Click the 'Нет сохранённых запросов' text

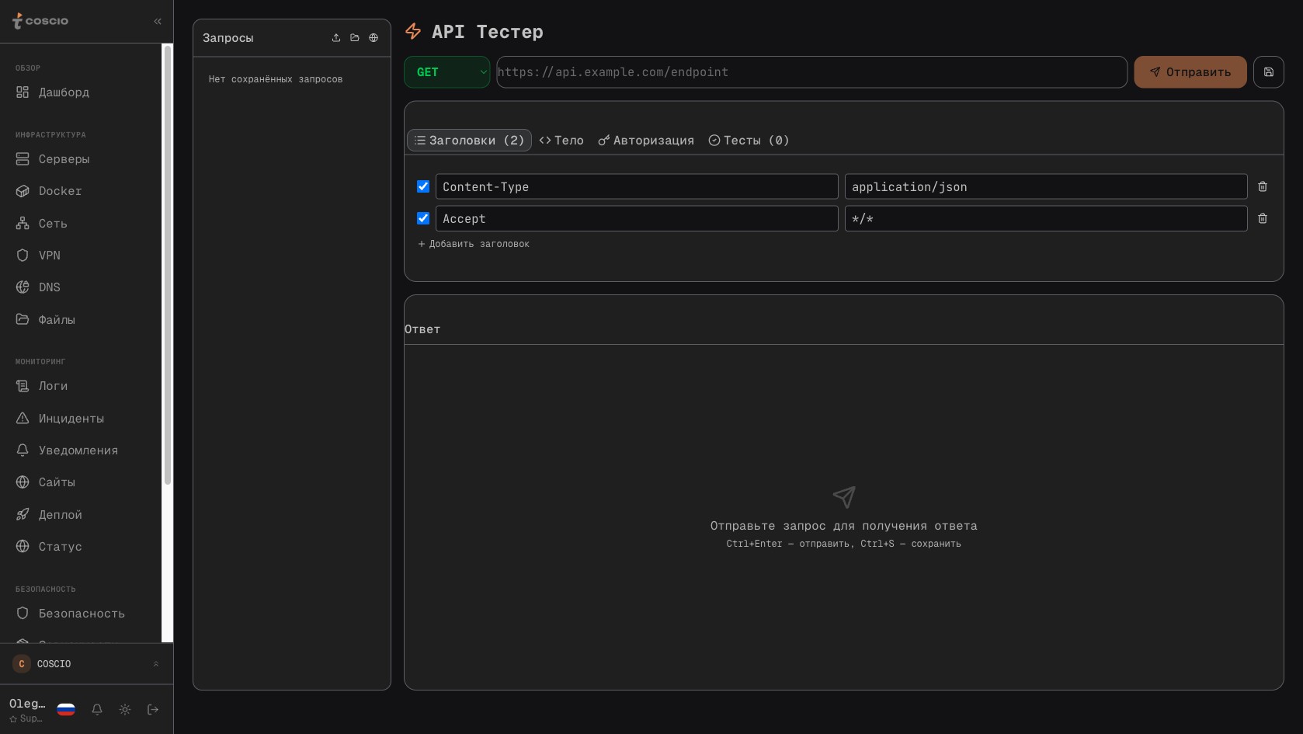point(276,79)
